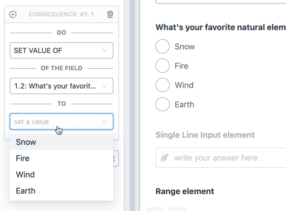
Task: Open the SET VALUE OF dropdown
Action: (x=61, y=50)
